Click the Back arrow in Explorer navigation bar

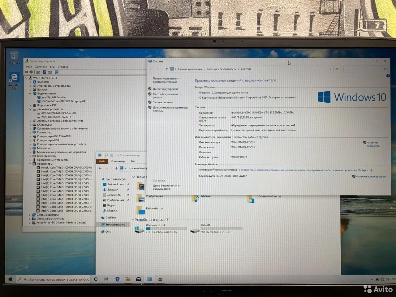pos(100,168)
